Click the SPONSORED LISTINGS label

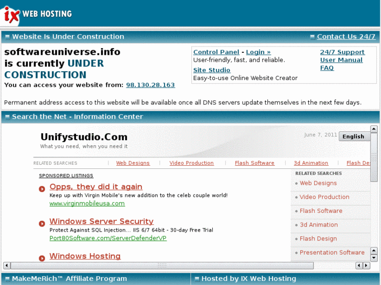66,176
